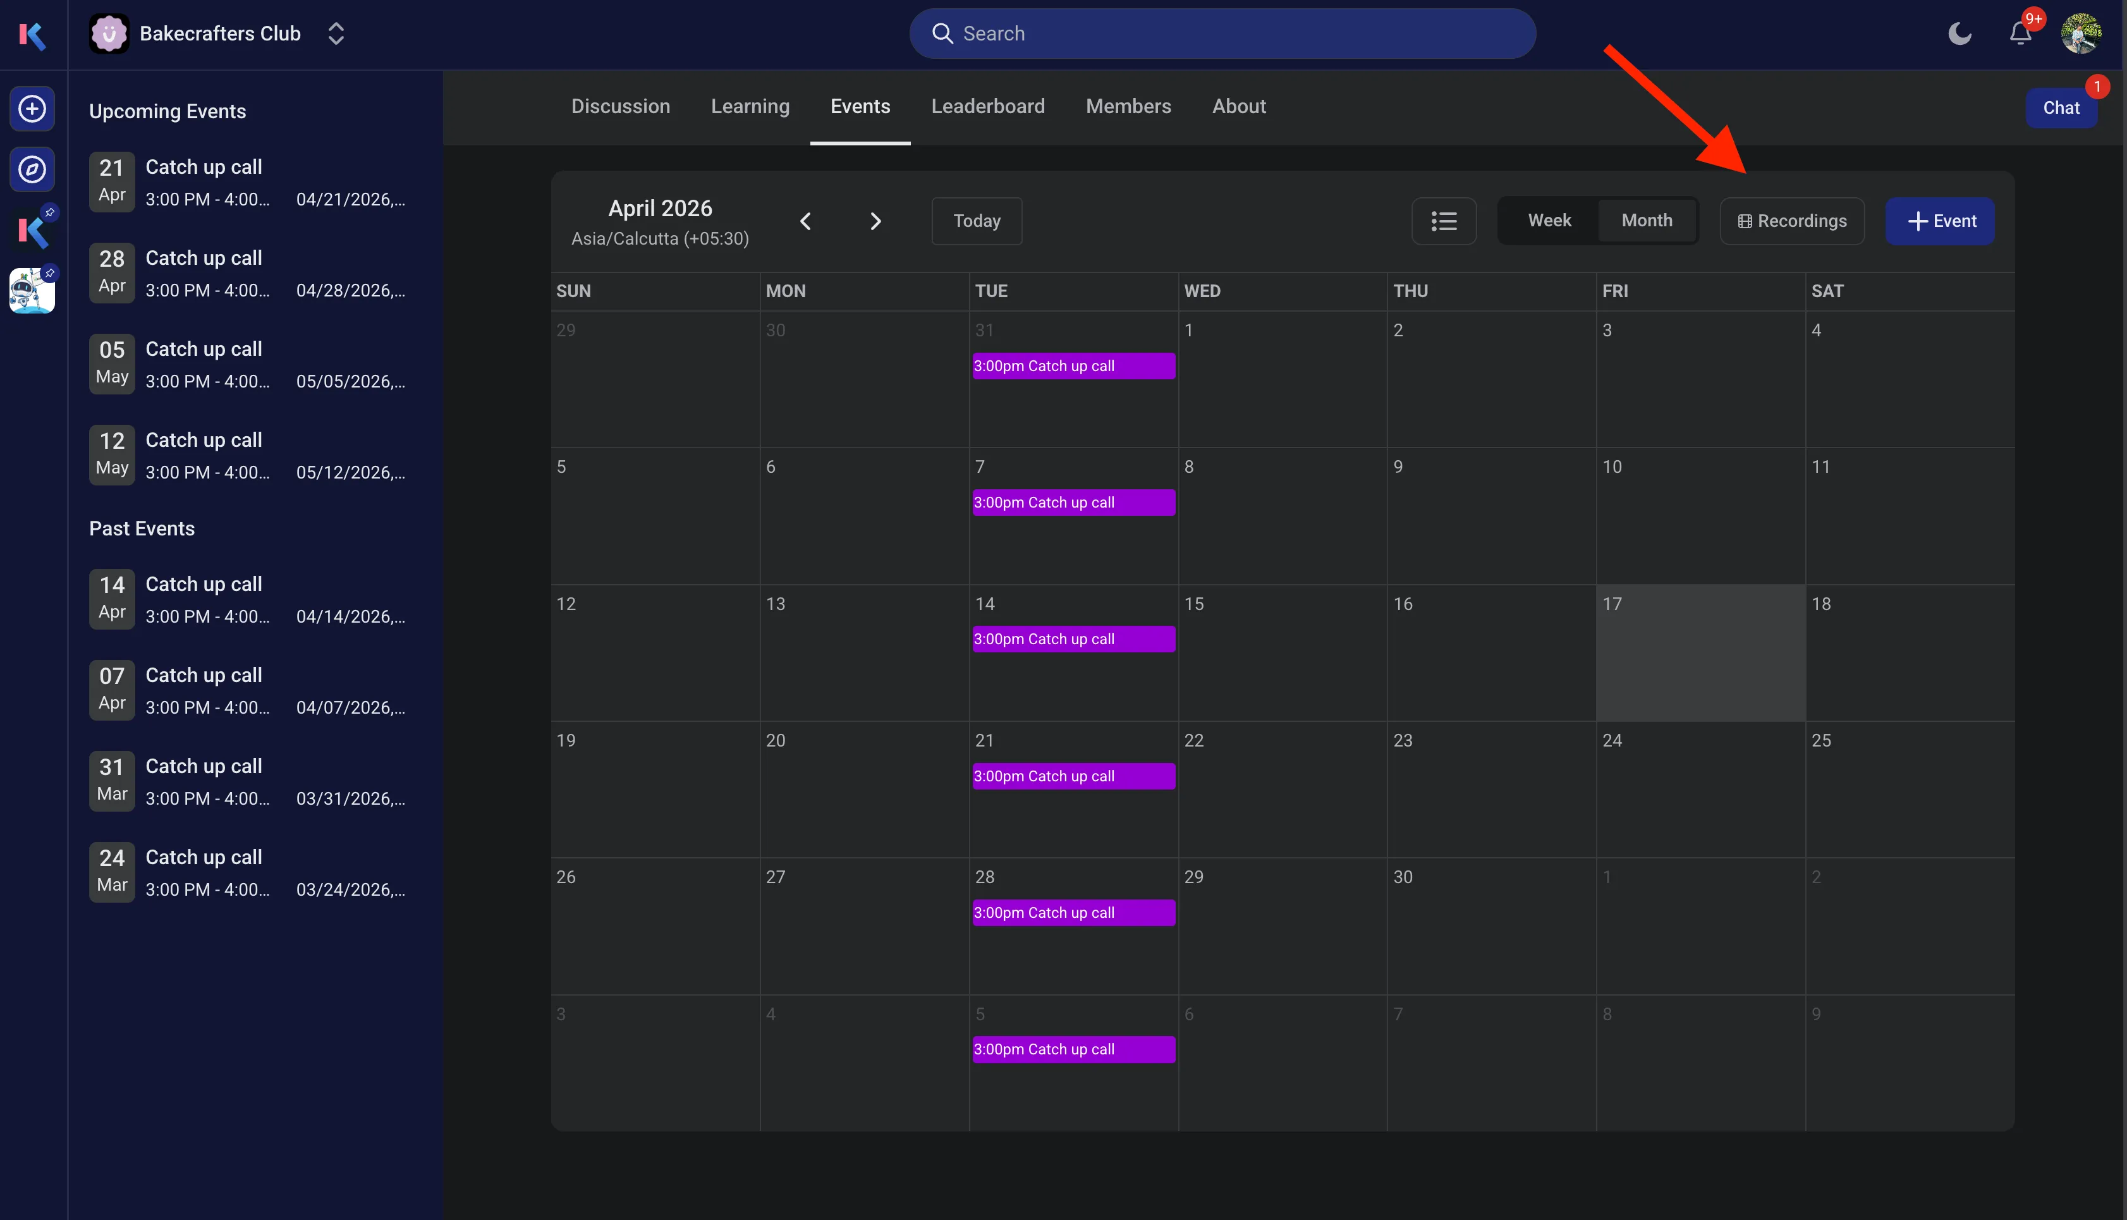
Task: Switch to list view icon
Action: [x=1444, y=221]
